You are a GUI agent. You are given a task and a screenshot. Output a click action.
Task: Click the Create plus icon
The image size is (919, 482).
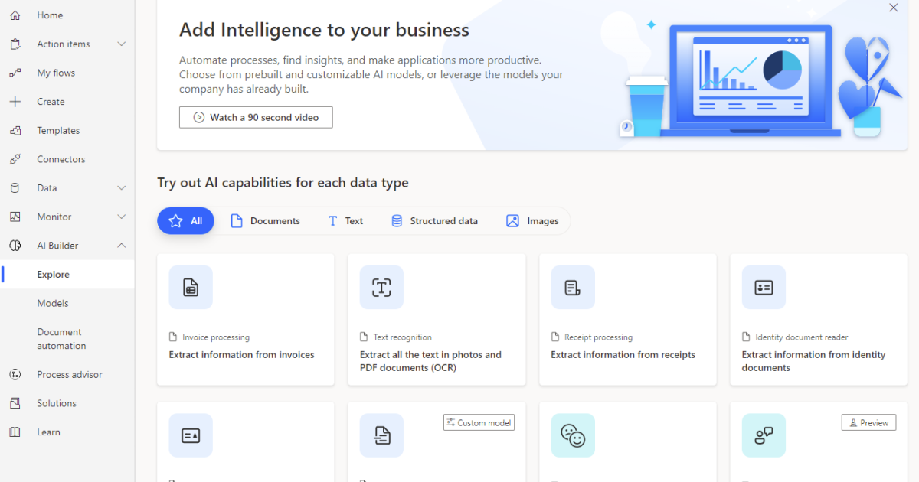point(15,102)
